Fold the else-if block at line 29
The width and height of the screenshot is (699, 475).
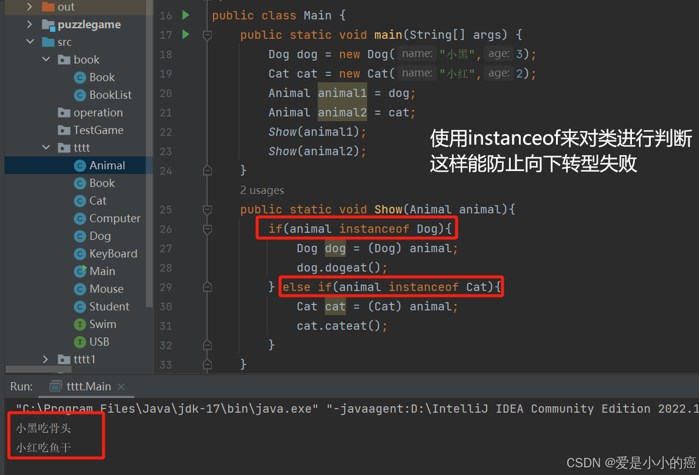pos(207,287)
